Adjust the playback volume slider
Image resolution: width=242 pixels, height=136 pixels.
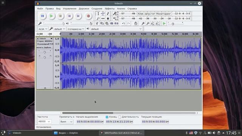click(81, 23)
